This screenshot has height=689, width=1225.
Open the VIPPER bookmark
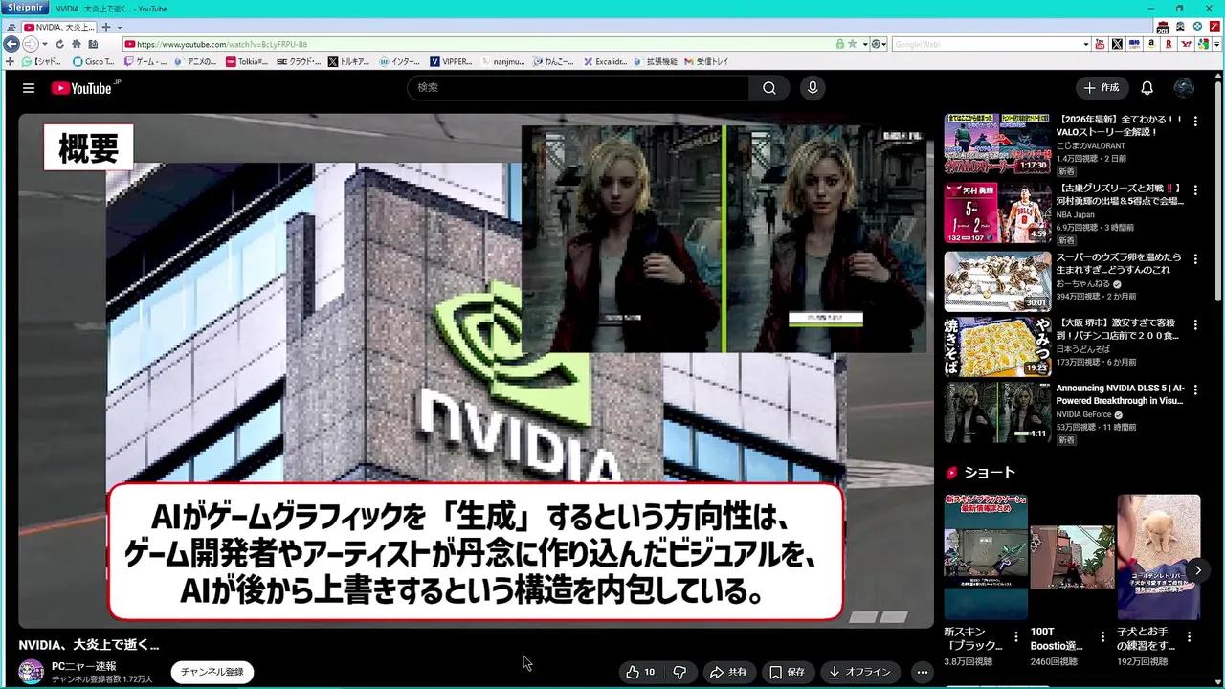pos(451,61)
